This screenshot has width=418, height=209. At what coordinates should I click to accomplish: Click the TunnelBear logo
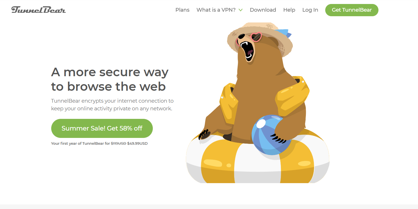click(38, 10)
